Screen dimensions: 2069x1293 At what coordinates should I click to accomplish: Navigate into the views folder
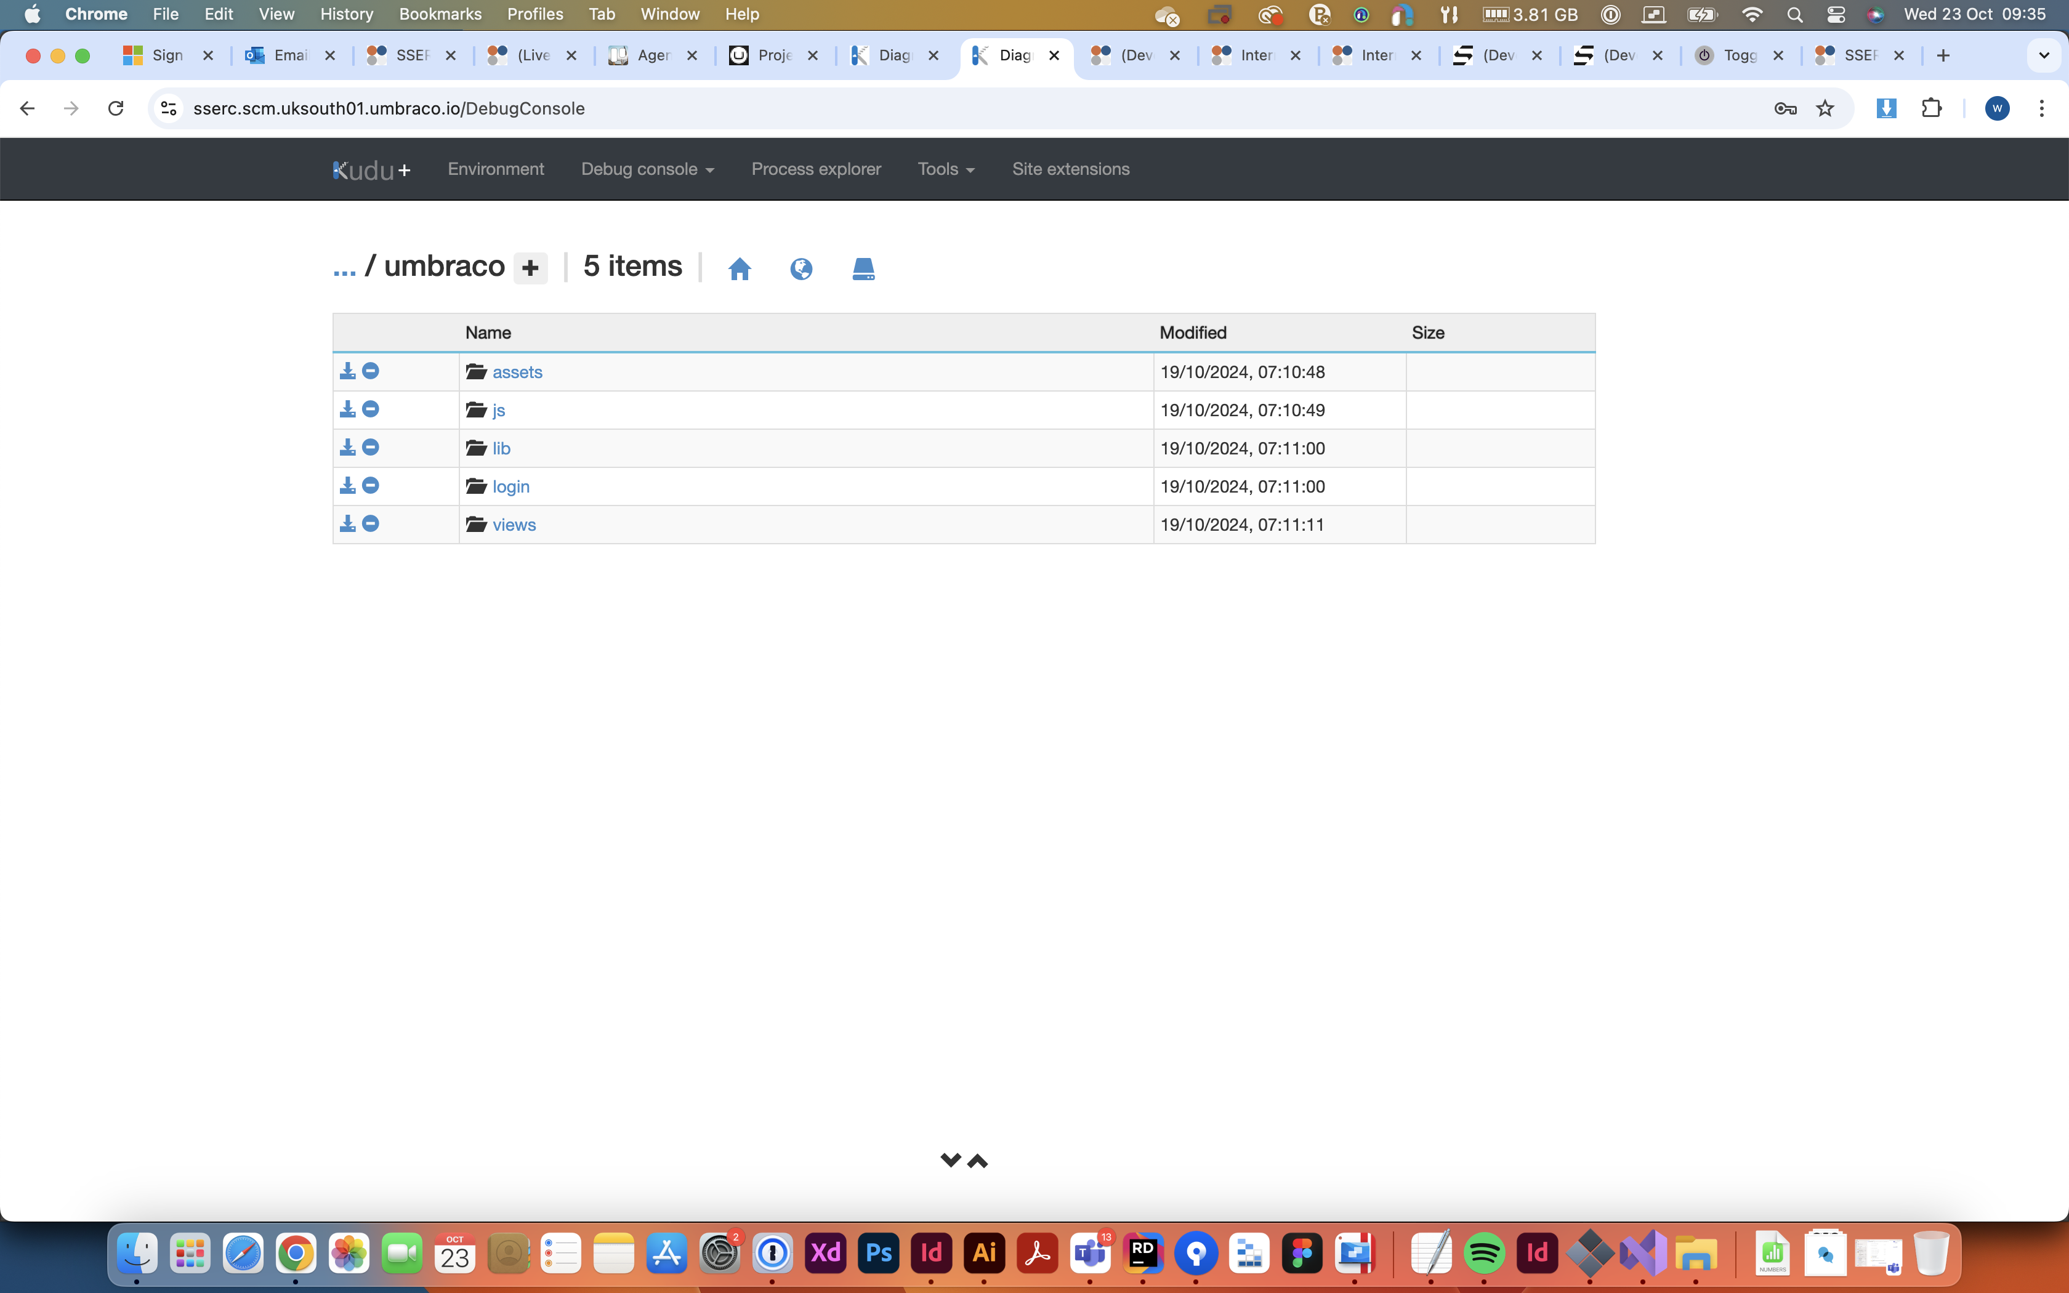[x=514, y=523]
